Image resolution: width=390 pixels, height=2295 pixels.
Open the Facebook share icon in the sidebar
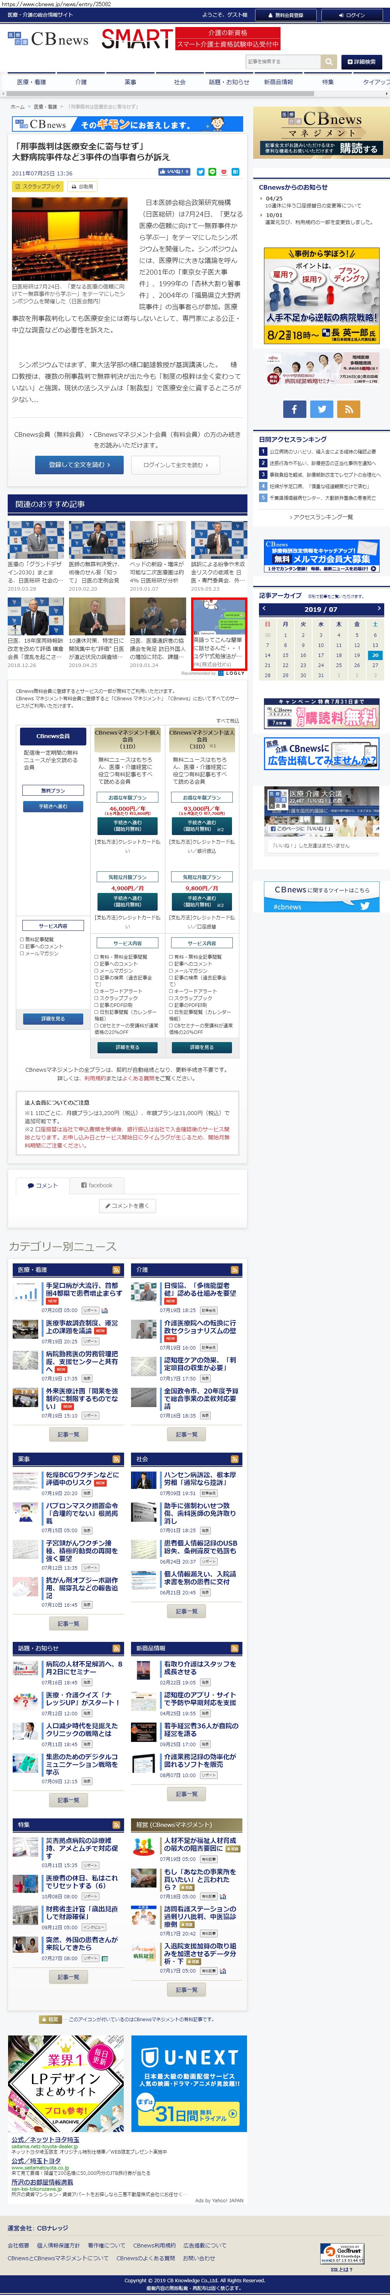[294, 409]
